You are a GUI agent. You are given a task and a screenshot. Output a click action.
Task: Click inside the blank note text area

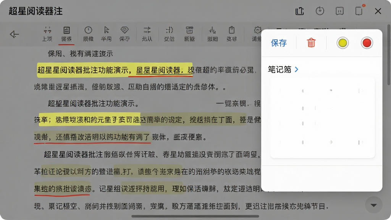tap(322, 118)
